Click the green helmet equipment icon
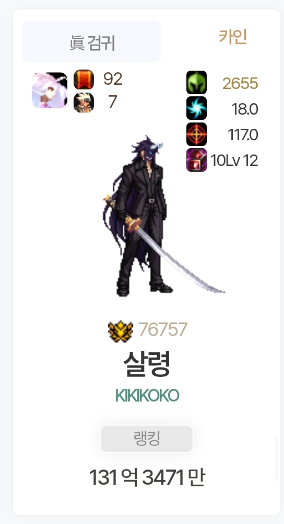 click(196, 82)
